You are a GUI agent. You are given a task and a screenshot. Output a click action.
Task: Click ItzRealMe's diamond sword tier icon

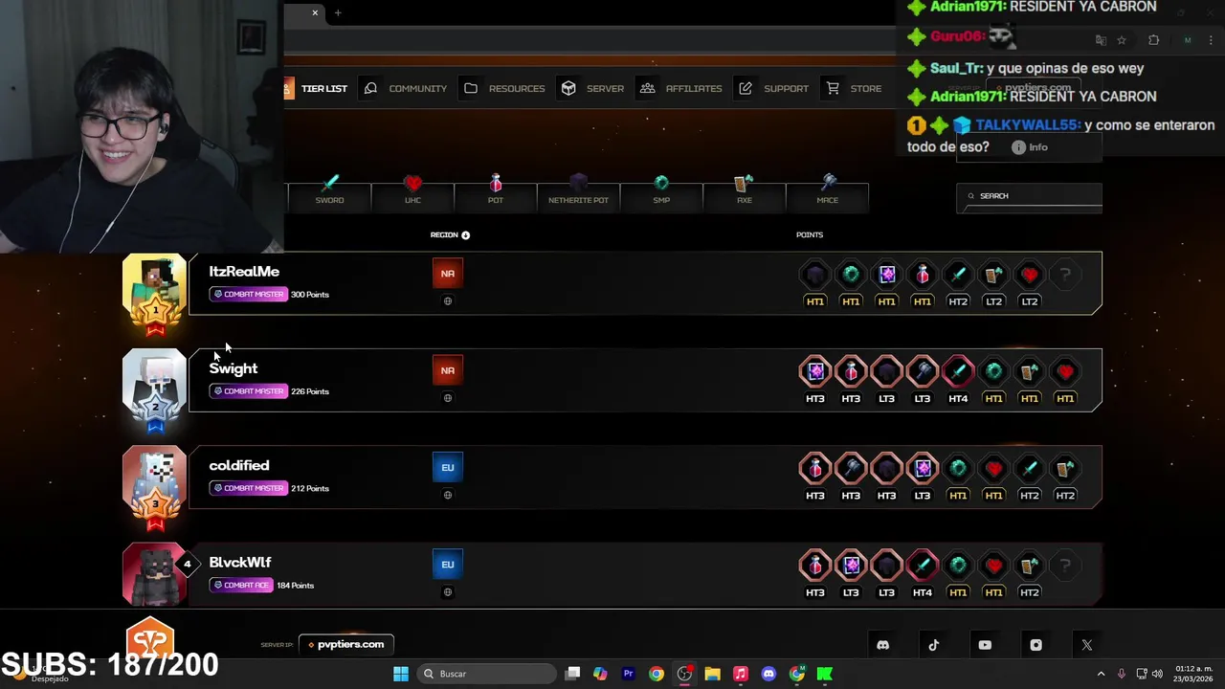(958, 276)
